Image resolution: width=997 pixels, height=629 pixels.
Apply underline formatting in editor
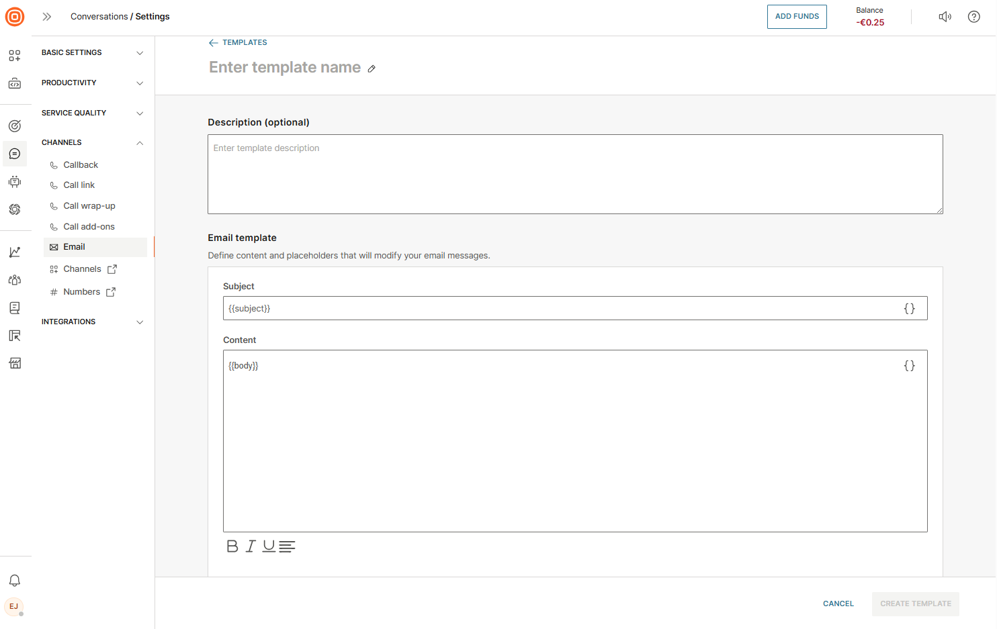(269, 546)
